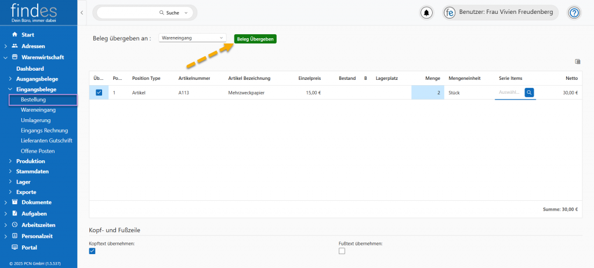
Task: Click the Serie Items search magnifier icon
Action: (x=529, y=92)
